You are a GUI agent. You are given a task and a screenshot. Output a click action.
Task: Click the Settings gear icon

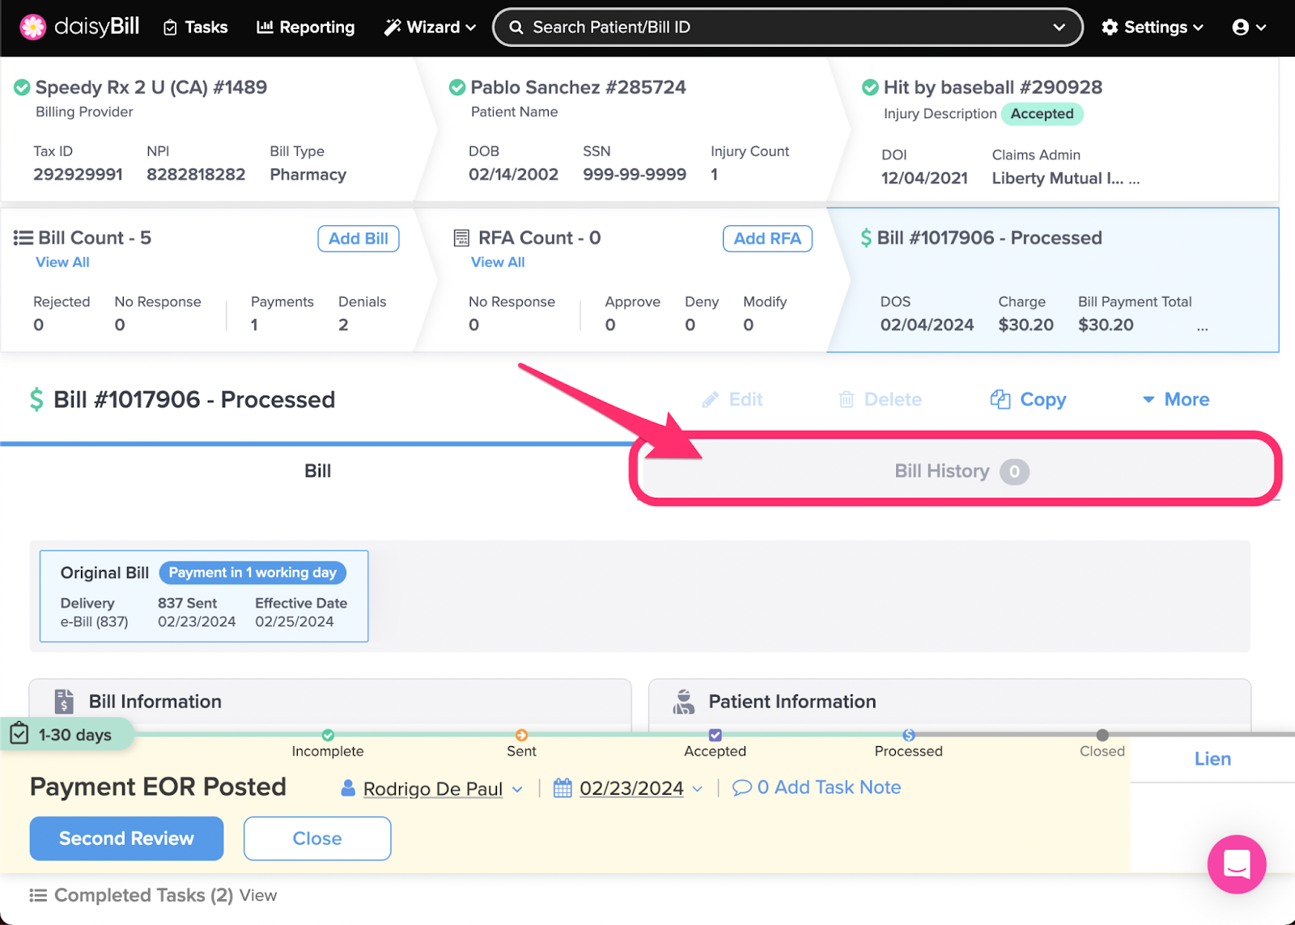(x=1110, y=28)
